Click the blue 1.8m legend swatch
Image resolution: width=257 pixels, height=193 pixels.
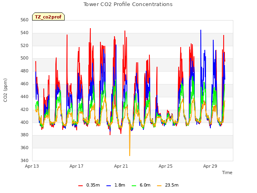(108, 186)
